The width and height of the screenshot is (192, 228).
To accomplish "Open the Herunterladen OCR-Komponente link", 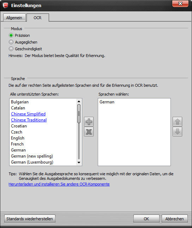I will 59,184.
